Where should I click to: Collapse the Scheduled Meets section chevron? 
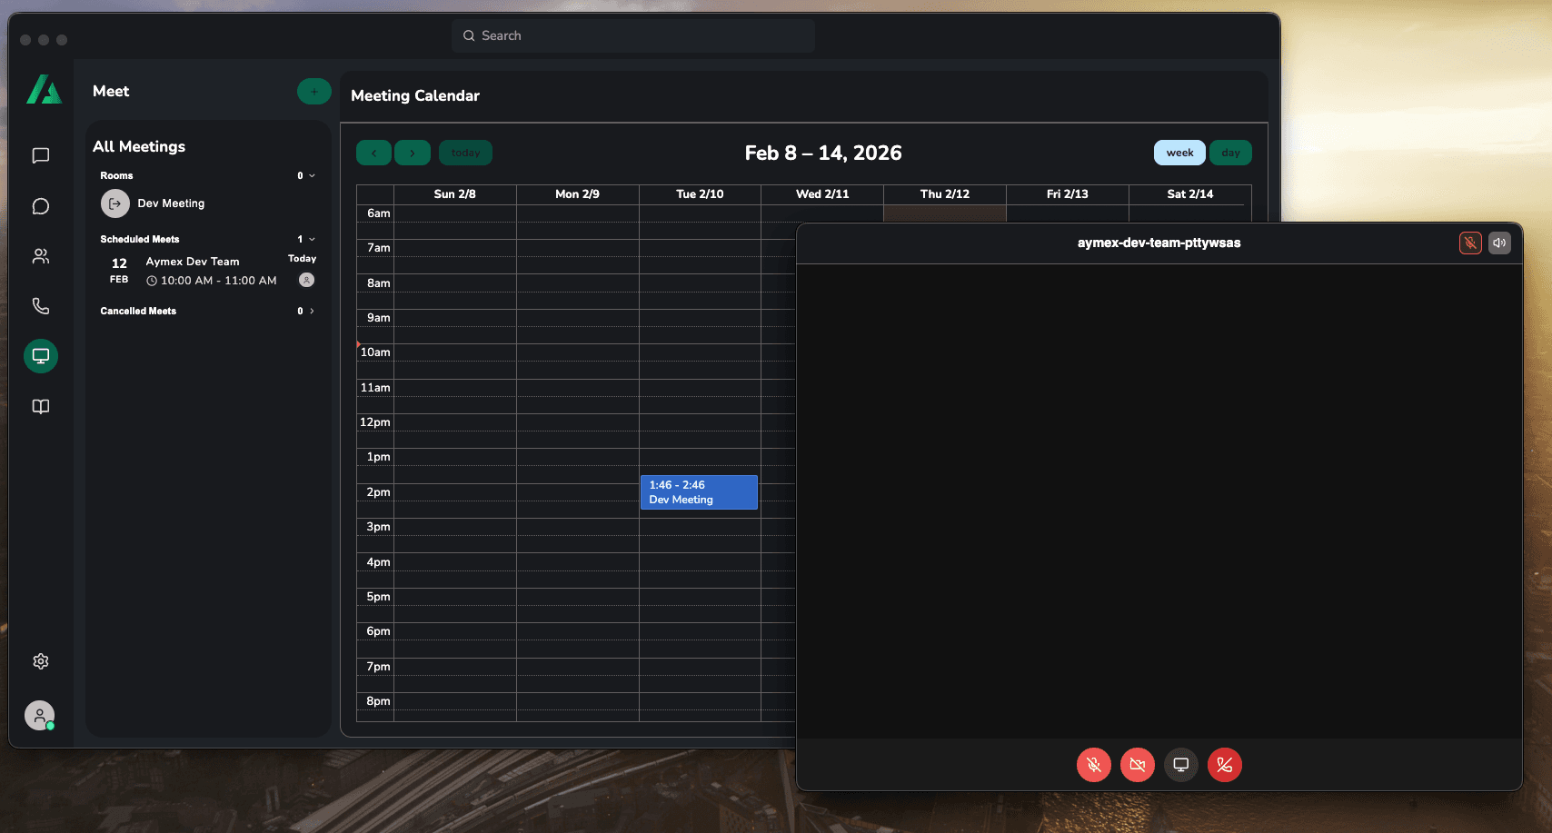coord(312,239)
